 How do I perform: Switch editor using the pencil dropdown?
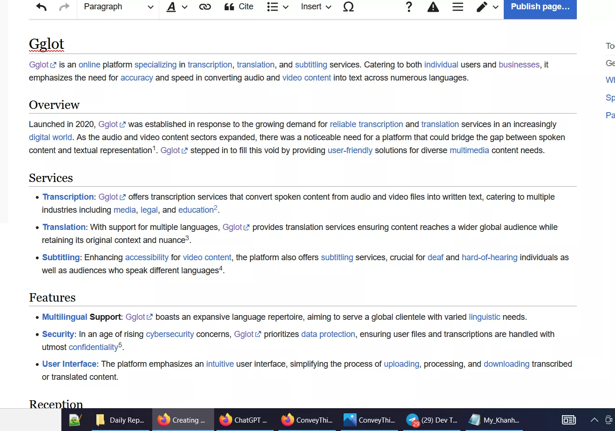tap(487, 7)
